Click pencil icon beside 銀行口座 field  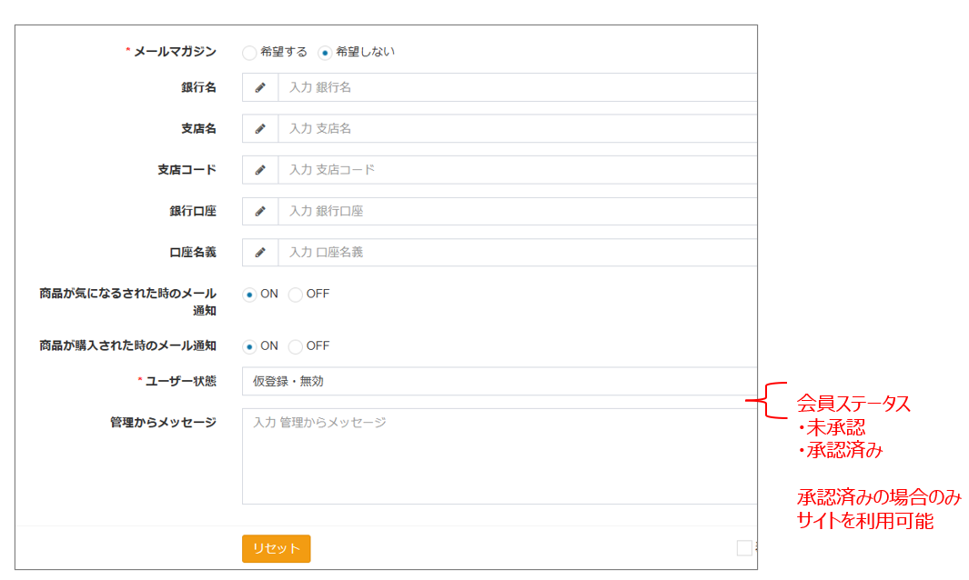pos(260,211)
